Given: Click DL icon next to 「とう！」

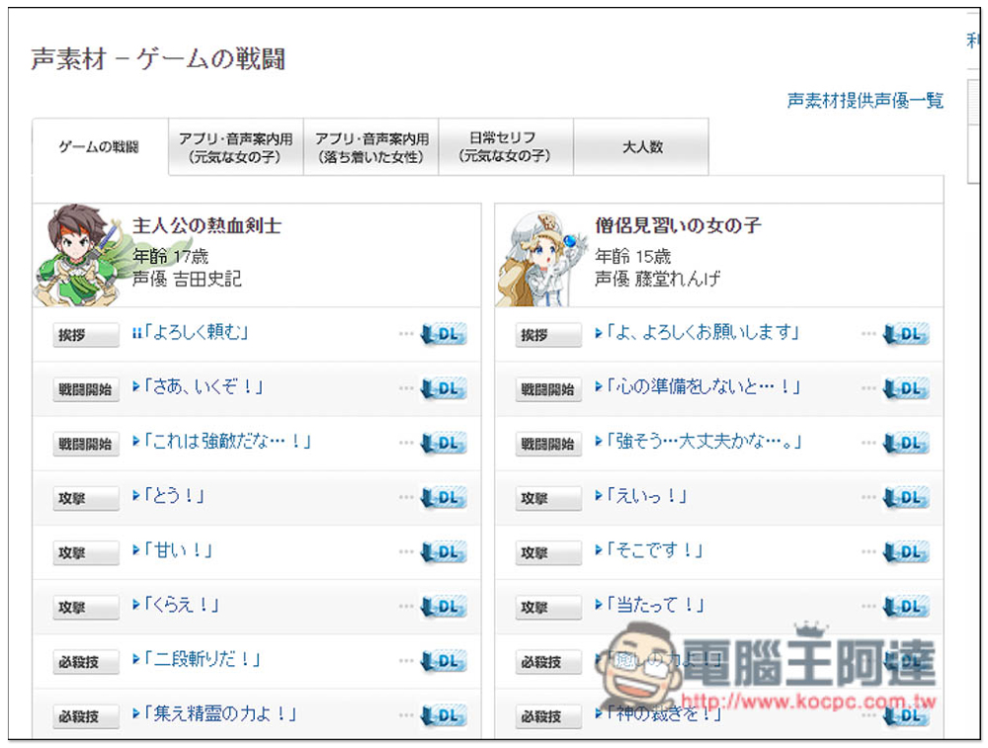Looking at the screenshot, I should tap(444, 498).
